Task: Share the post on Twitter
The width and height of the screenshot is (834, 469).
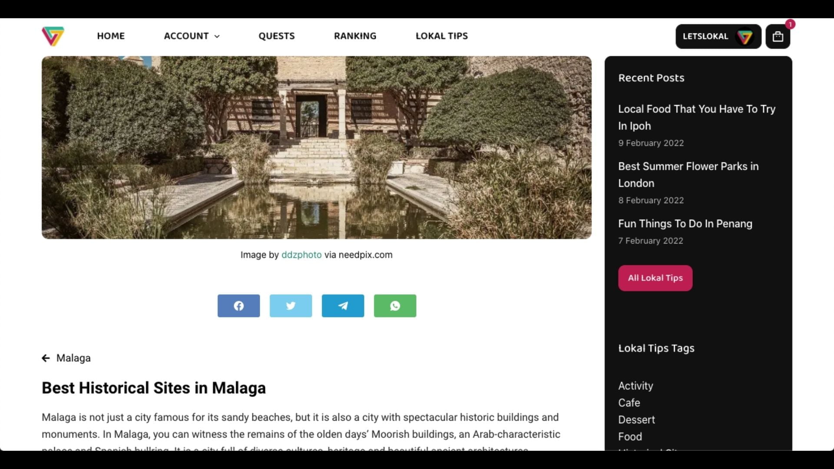Action: tap(291, 306)
